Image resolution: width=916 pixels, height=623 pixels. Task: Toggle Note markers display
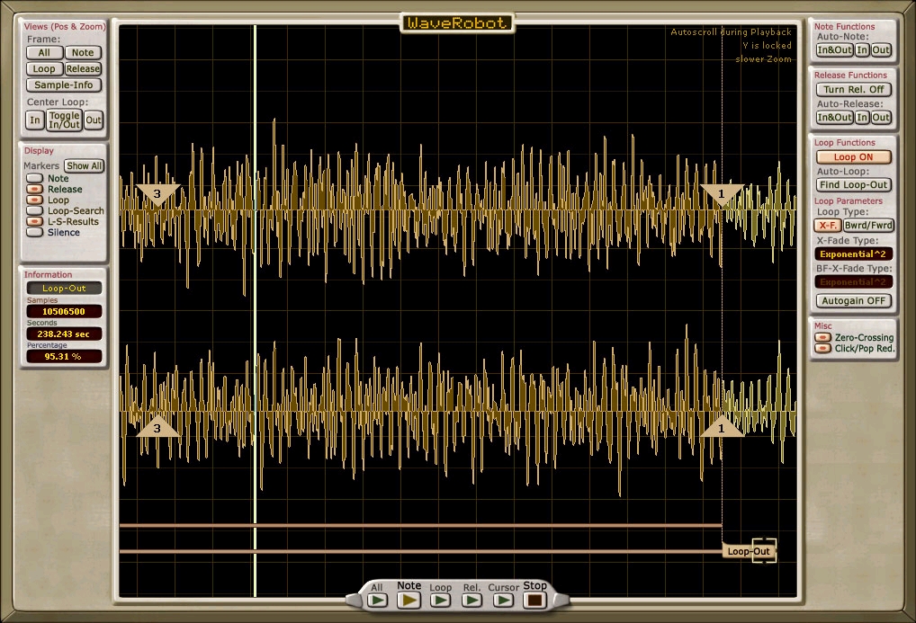coord(35,178)
